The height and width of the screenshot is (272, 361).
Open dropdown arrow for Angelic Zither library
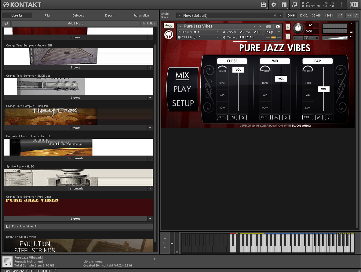click(x=150, y=68)
